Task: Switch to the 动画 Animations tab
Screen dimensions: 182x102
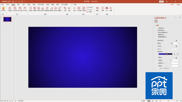Action: pyautogui.click(x=34, y=5)
